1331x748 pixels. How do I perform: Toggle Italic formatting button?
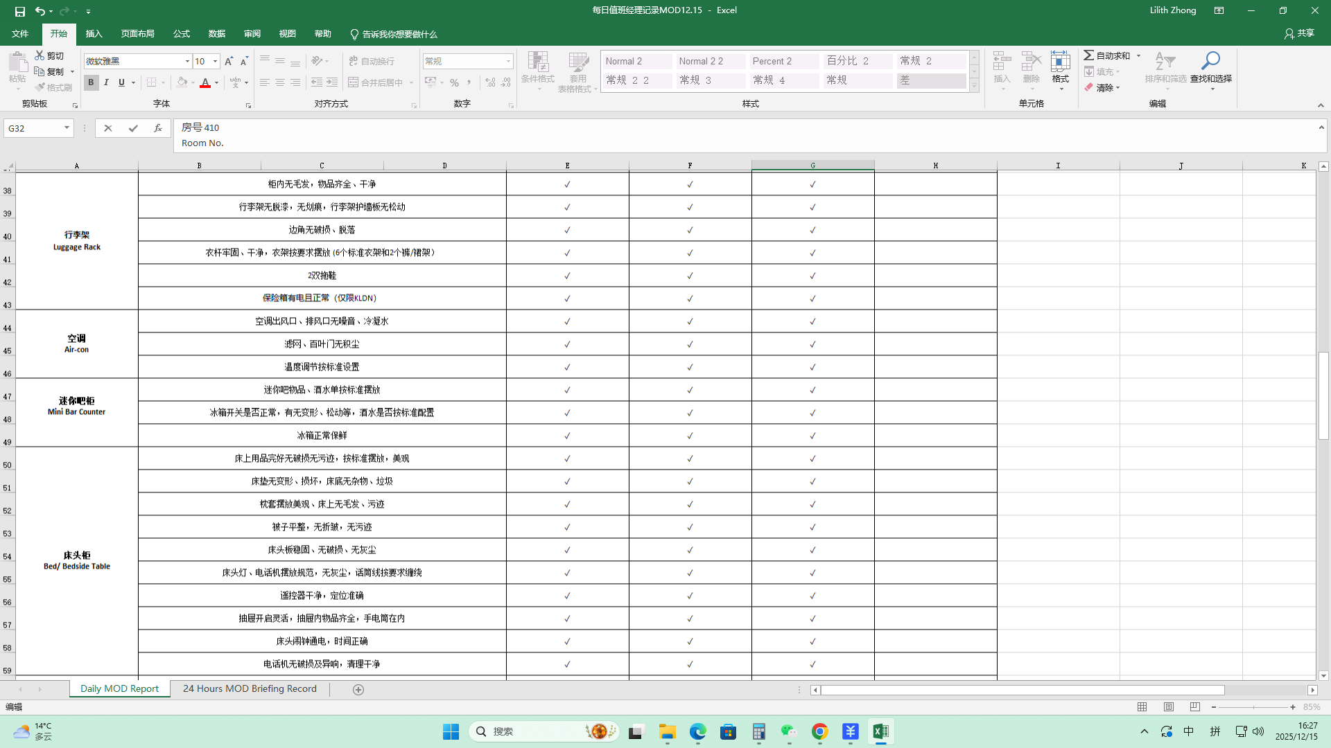[106, 82]
